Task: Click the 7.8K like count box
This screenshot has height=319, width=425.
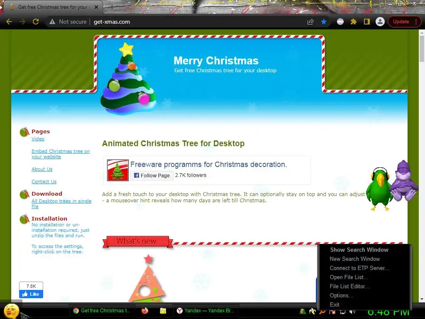Action: point(31,286)
